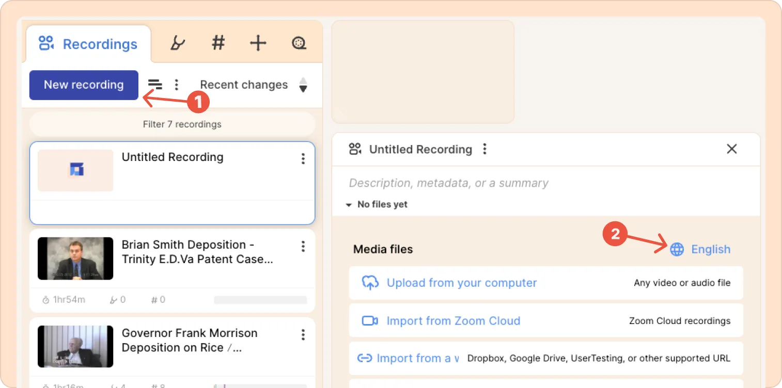The width and height of the screenshot is (782, 388).
Task: Click the filter lines icon
Action: tap(155, 85)
